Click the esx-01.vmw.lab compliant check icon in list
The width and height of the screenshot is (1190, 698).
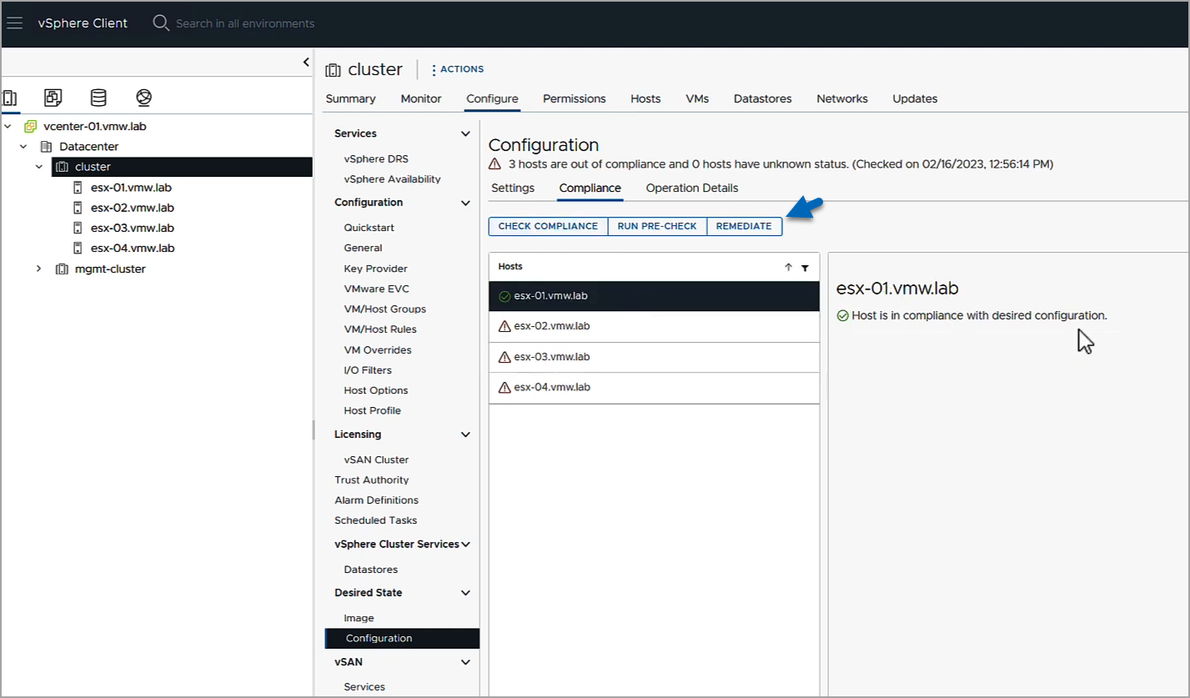coord(504,296)
